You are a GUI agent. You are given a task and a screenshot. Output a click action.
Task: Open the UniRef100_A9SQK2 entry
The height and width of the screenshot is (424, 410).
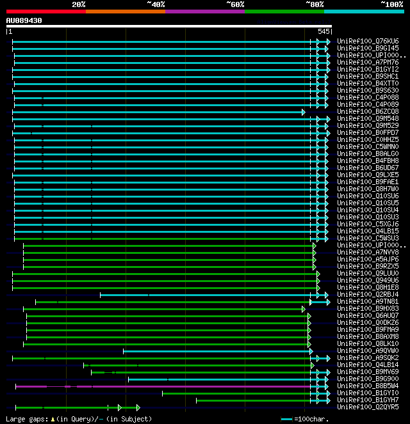point(368,357)
